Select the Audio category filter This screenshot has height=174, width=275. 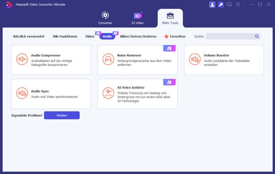tap(107, 37)
